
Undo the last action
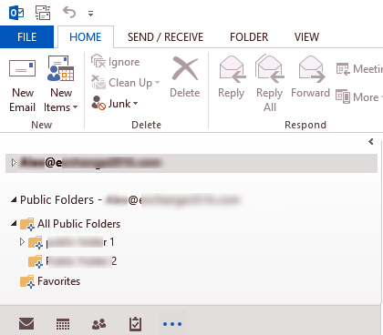pos(69,13)
